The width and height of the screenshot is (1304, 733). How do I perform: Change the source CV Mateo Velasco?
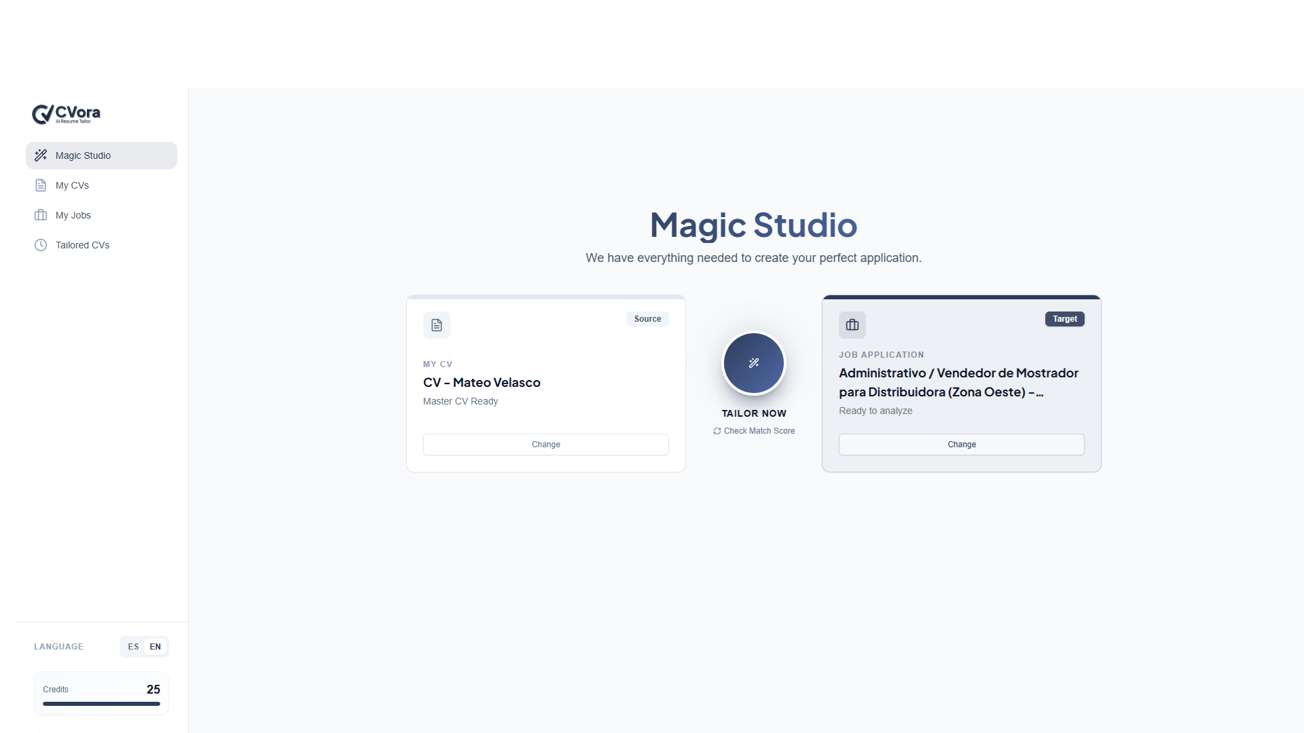click(x=545, y=445)
